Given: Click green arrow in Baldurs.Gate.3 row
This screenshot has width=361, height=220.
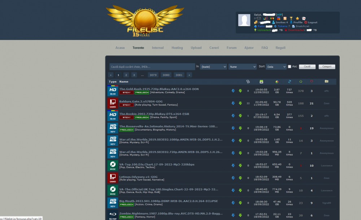Looking at the screenshot, I should 240,104.
